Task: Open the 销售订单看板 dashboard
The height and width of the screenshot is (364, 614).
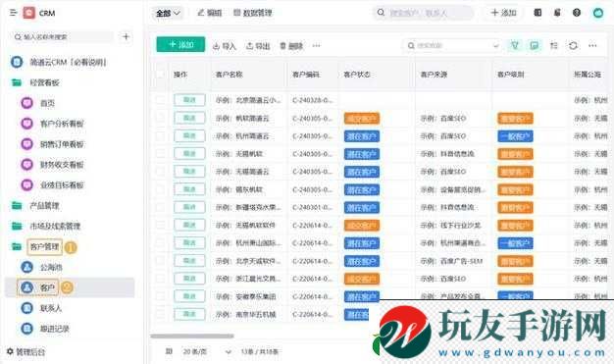Action: click(x=62, y=144)
